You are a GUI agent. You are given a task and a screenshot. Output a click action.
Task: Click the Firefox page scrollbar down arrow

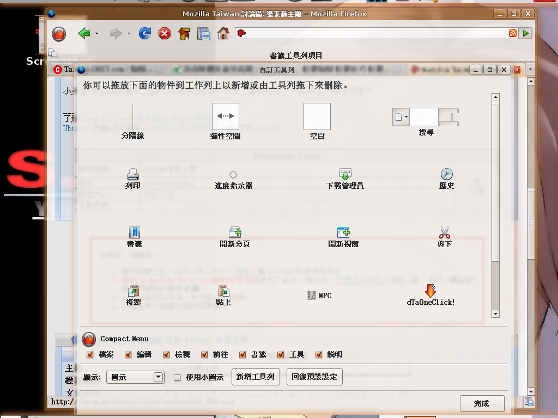tap(531, 392)
